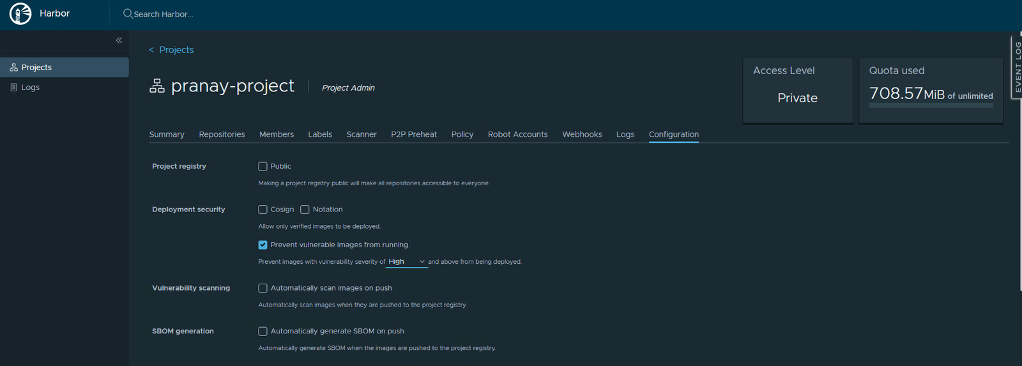Switch to the P2P Preheat tab
This screenshot has width=1022, height=366.
coord(414,134)
